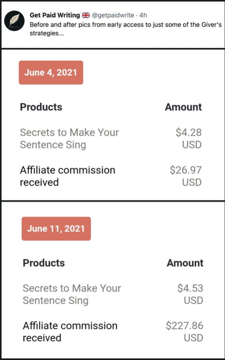Click the first Products column header
The width and height of the screenshot is (225, 360).
41,107
